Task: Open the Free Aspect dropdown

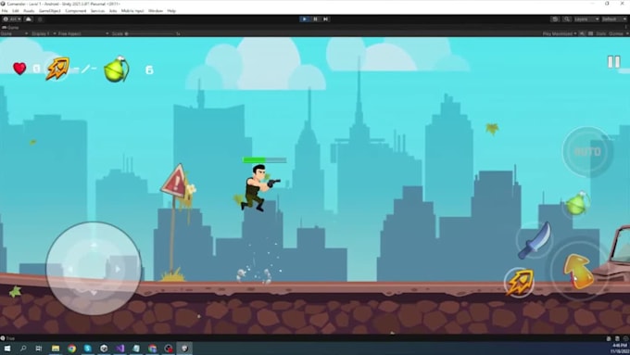Action: [83, 33]
